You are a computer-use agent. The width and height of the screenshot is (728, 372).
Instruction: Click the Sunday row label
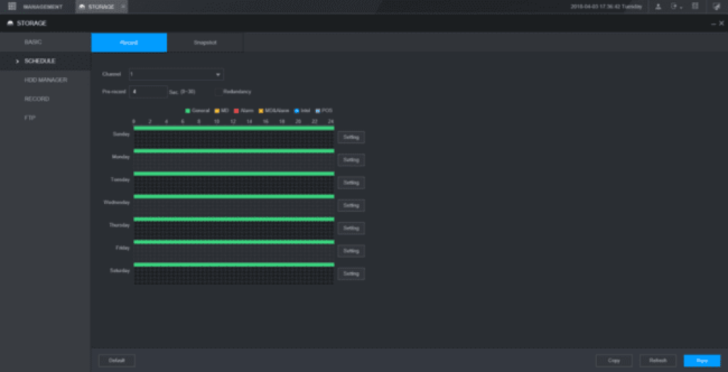(x=121, y=134)
